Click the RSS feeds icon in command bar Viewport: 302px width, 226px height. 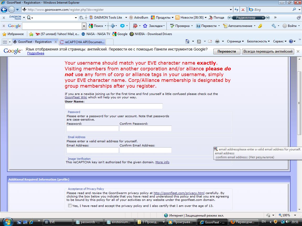click(199, 41)
